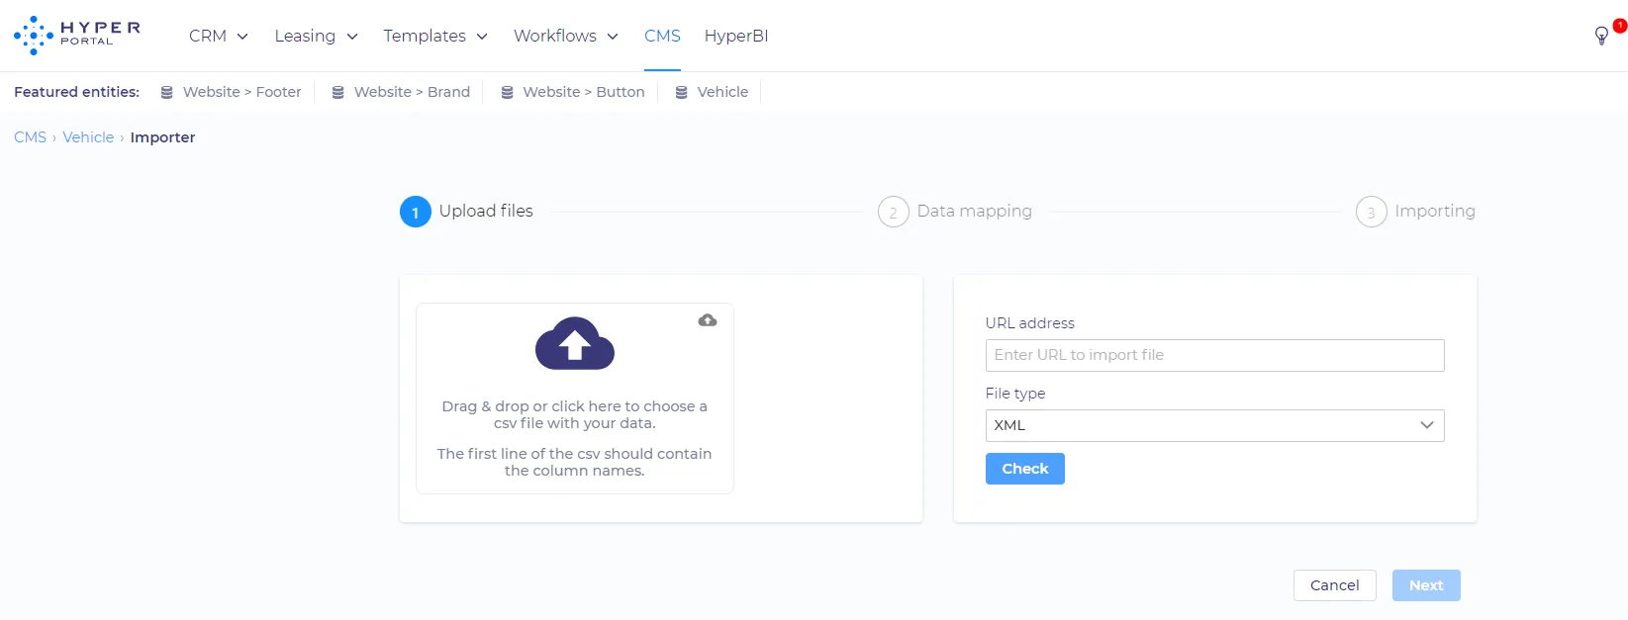Click the drag & drop text in upload area
The image size is (1628, 620).
coord(575,414)
